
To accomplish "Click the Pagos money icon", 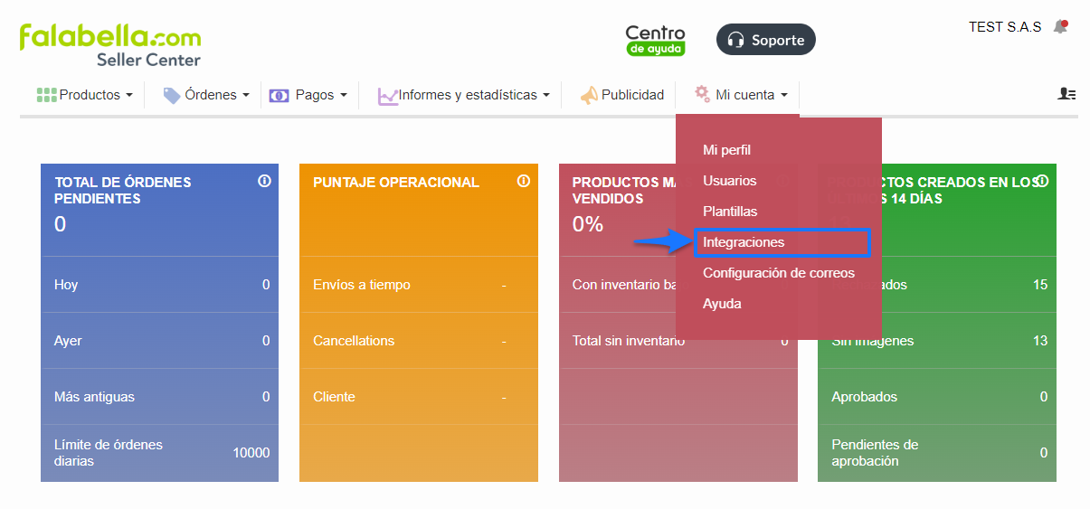I will (x=279, y=95).
